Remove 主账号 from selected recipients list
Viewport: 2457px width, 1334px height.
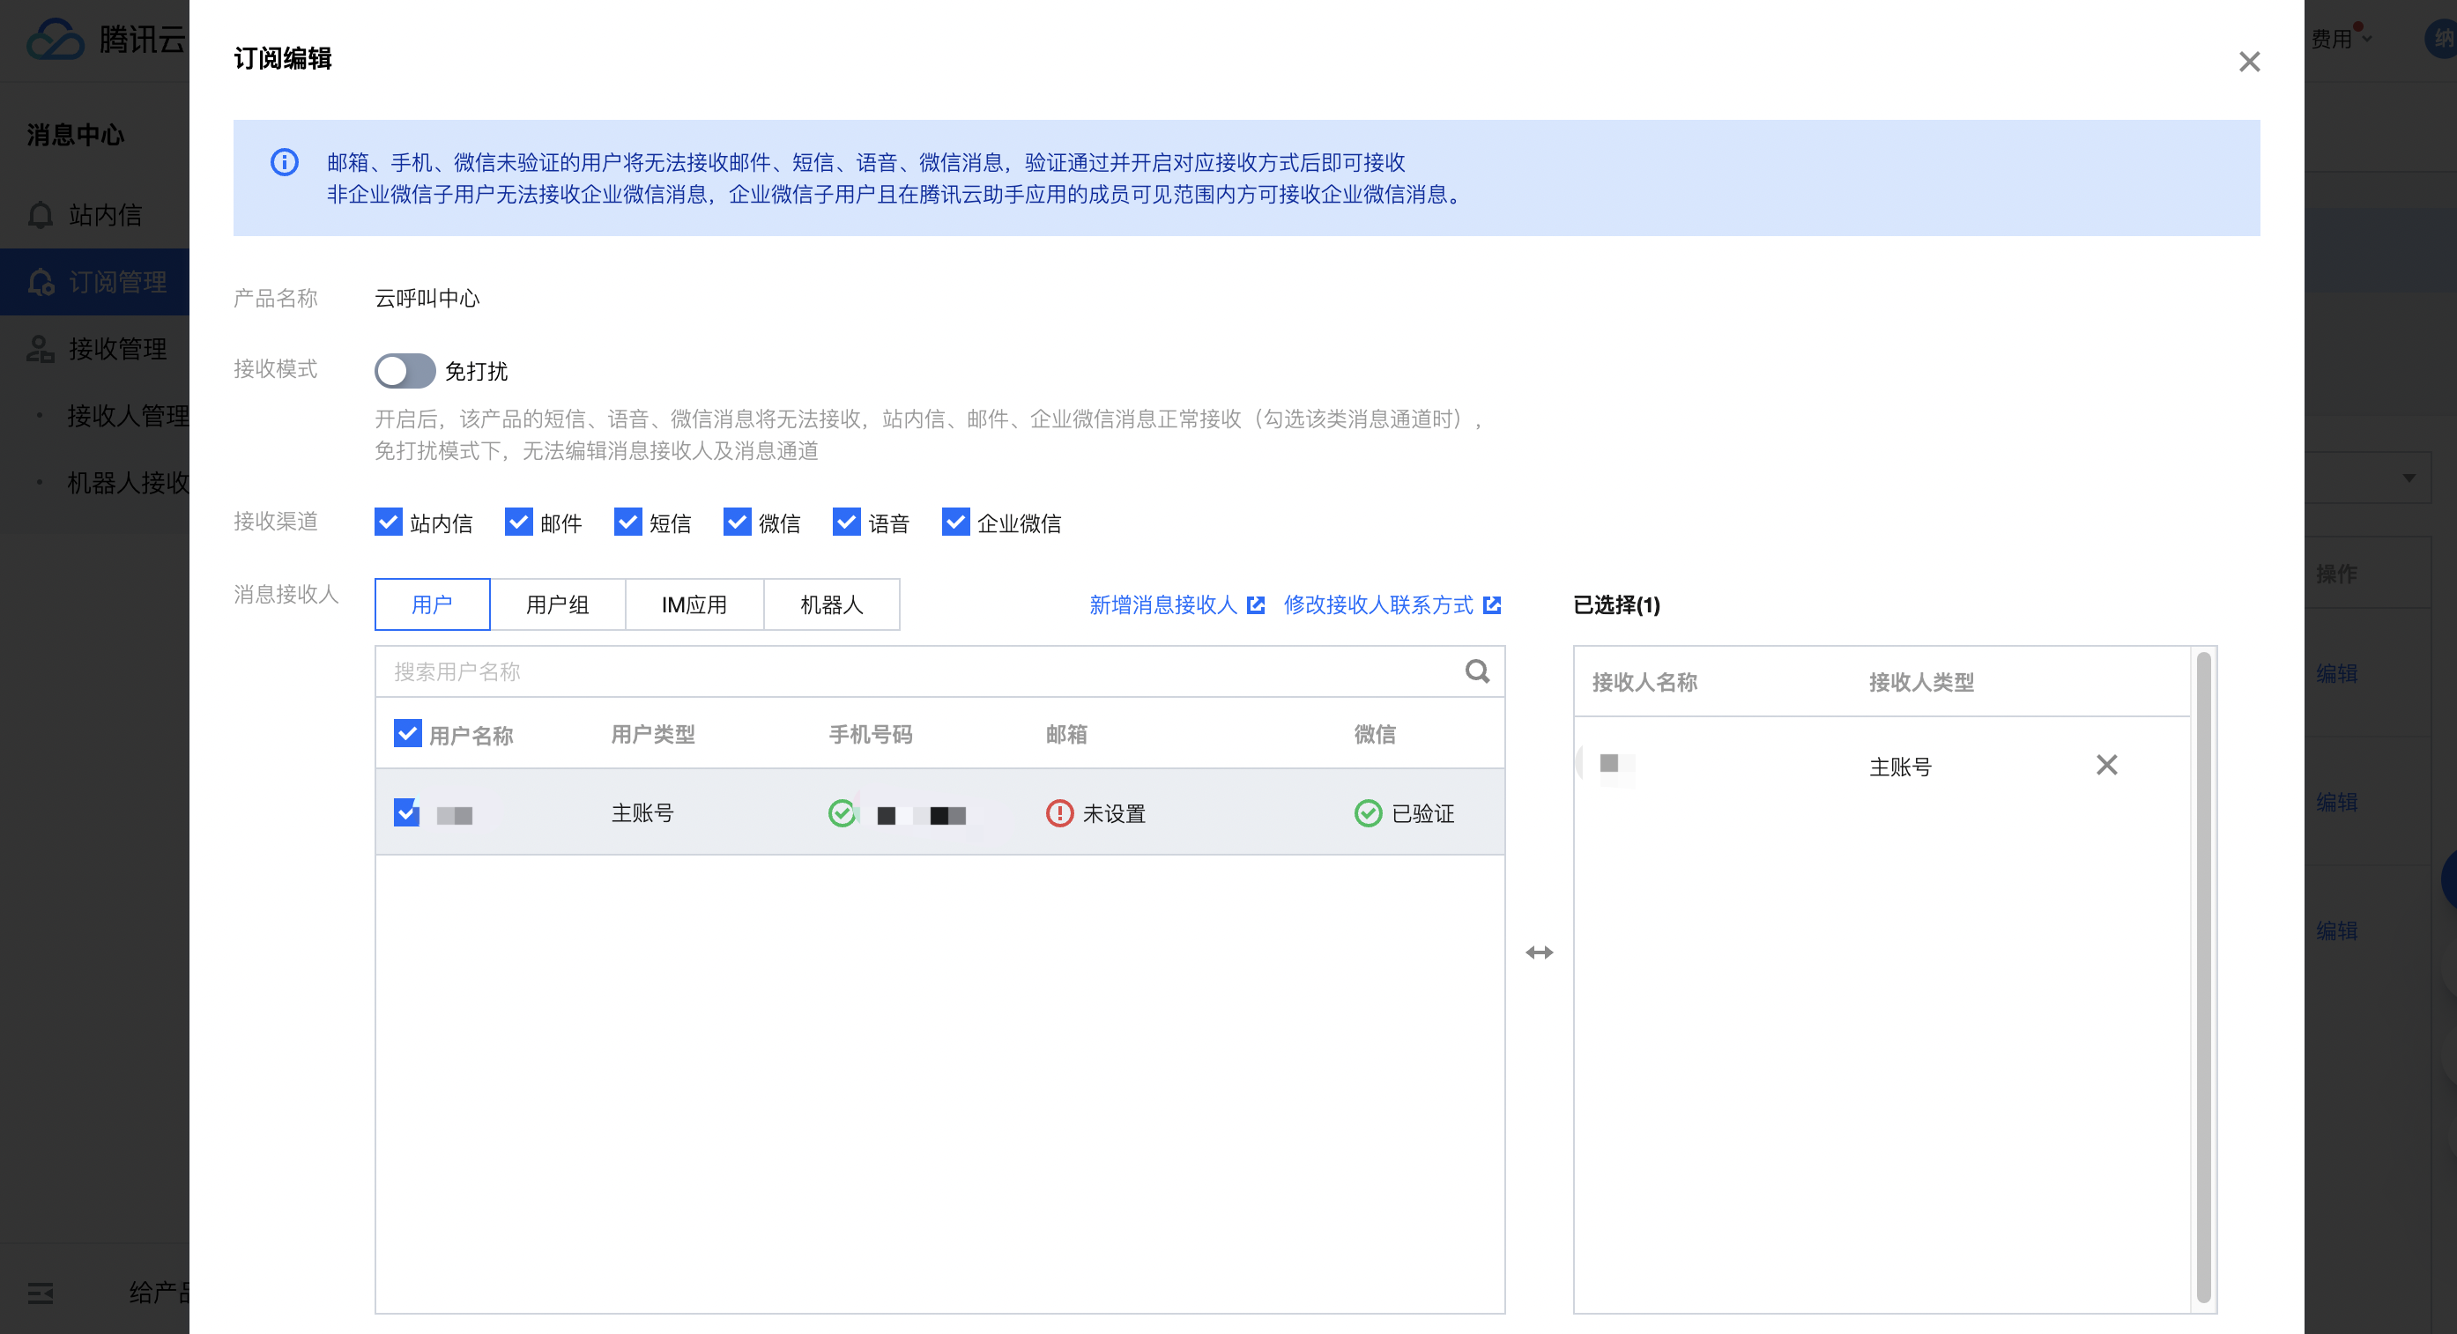(2106, 765)
